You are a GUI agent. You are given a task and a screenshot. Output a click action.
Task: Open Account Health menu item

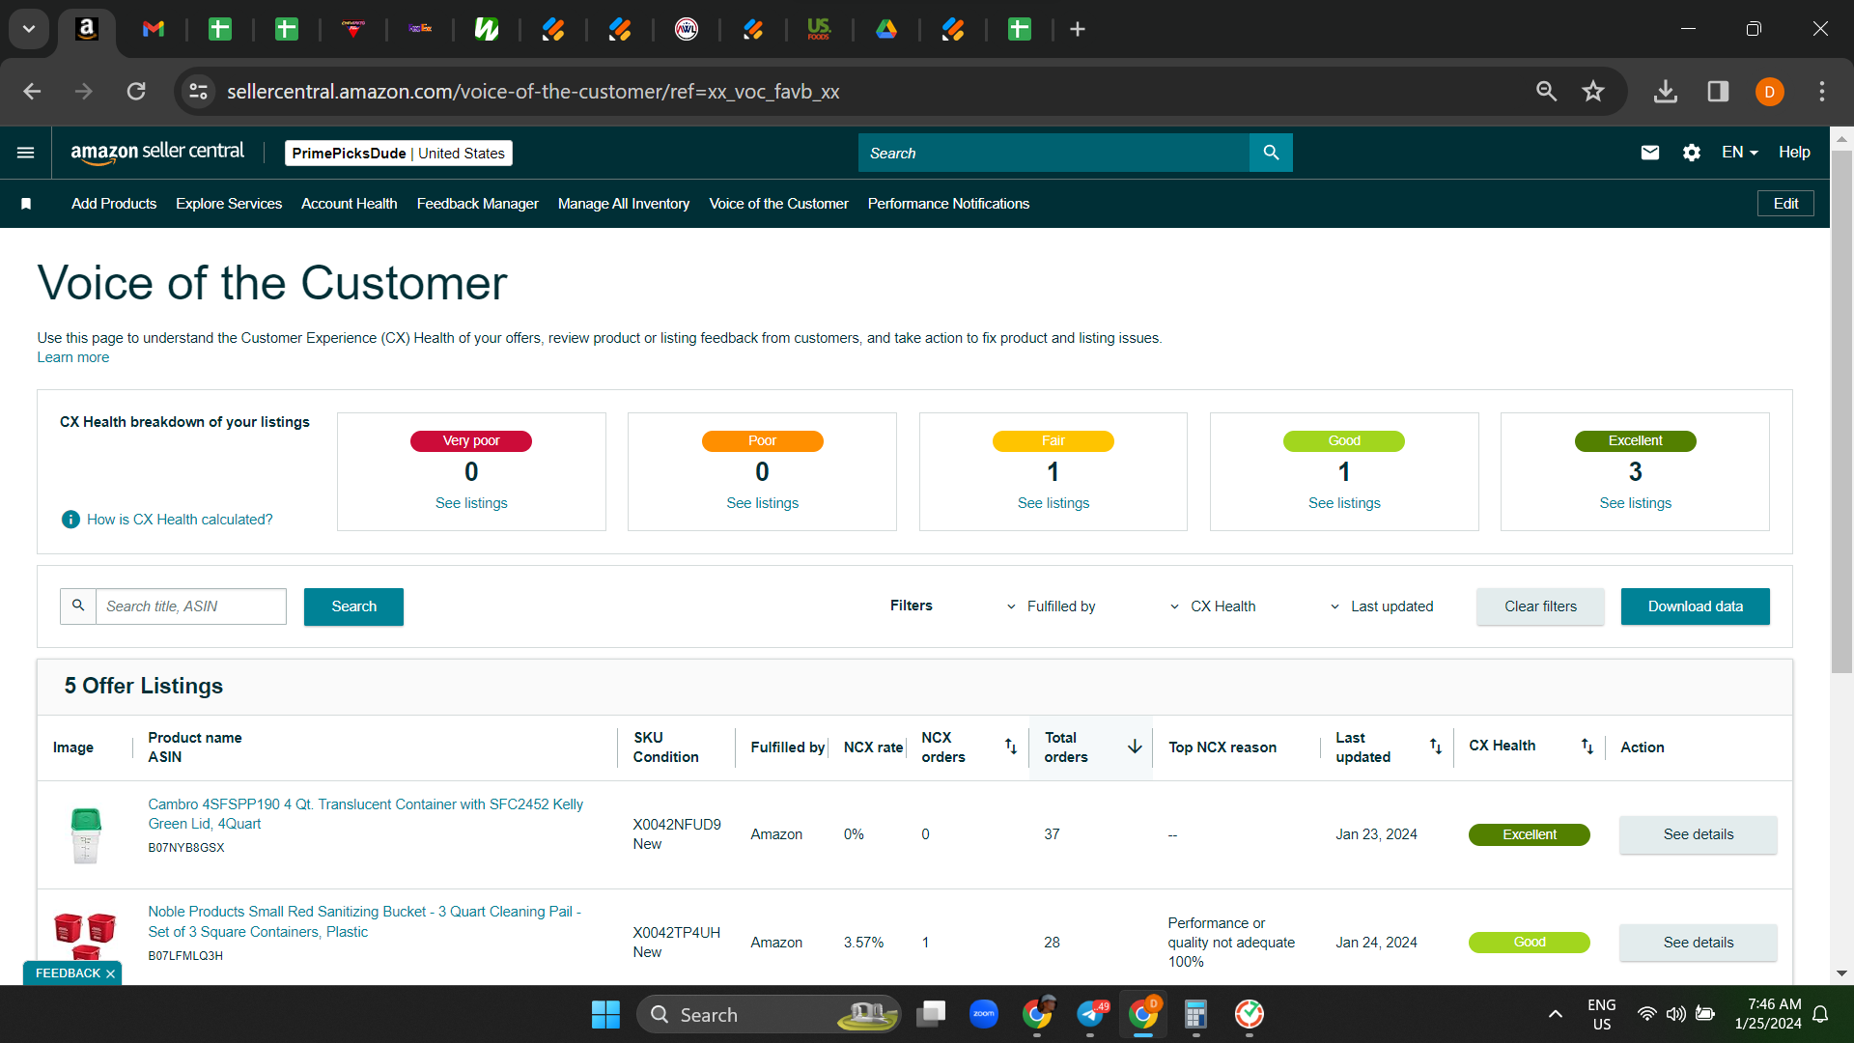coord(350,204)
